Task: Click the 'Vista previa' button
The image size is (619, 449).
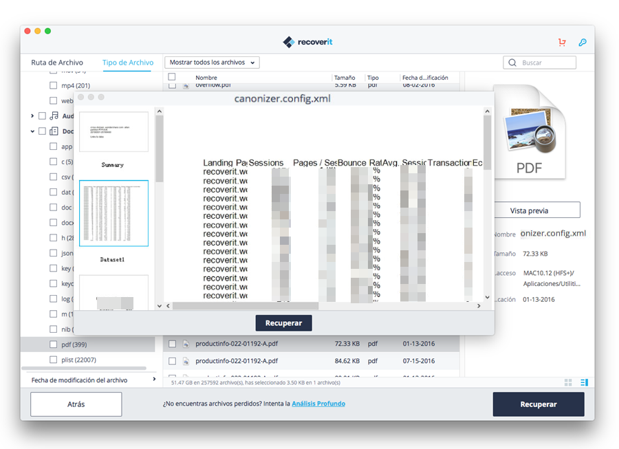Action: (x=529, y=210)
